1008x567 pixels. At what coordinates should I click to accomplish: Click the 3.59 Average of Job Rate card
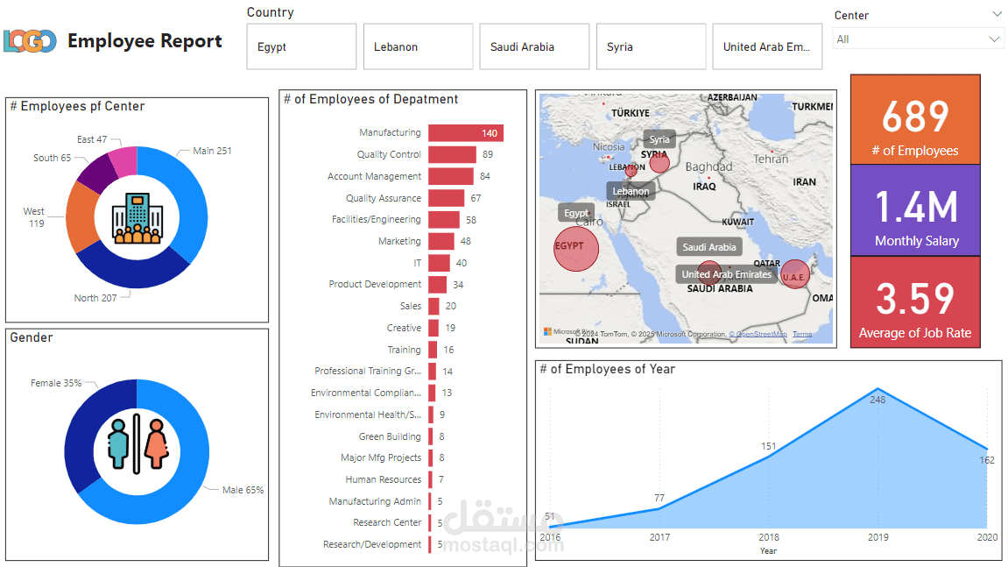click(x=915, y=301)
